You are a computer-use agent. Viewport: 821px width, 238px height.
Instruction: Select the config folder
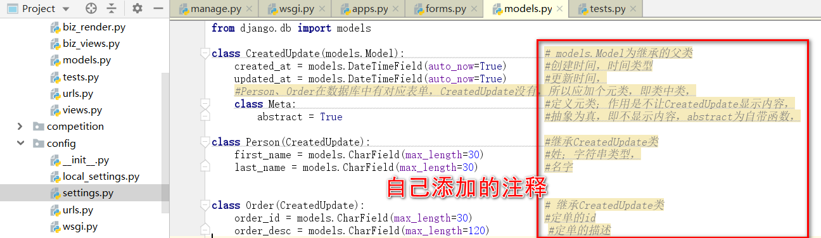tap(61, 143)
